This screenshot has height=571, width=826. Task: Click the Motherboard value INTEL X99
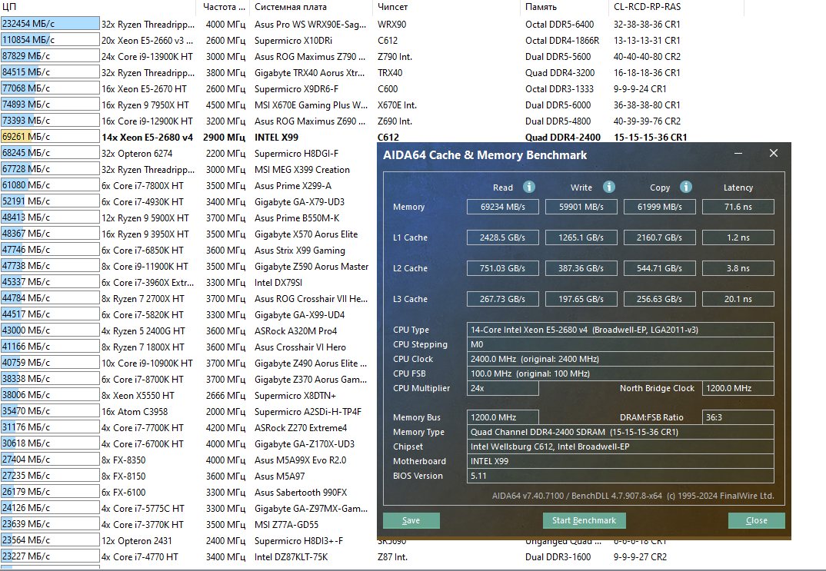tap(620, 461)
